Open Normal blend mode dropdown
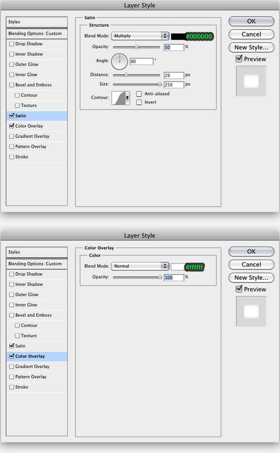The image size is (280, 453). click(140, 266)
